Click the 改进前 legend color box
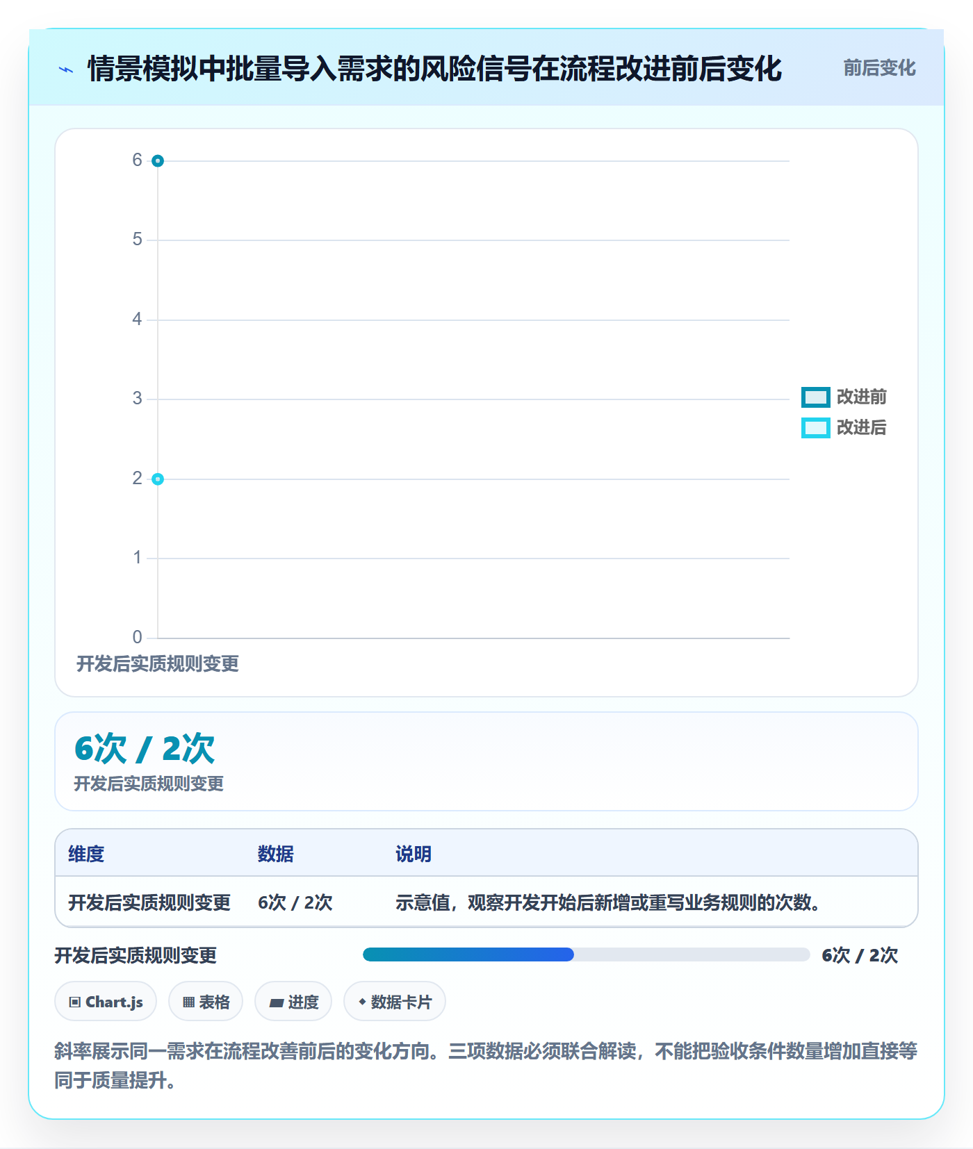This screenshot has width=973, height=1149. pyautogui.click(x=816, y=397)
